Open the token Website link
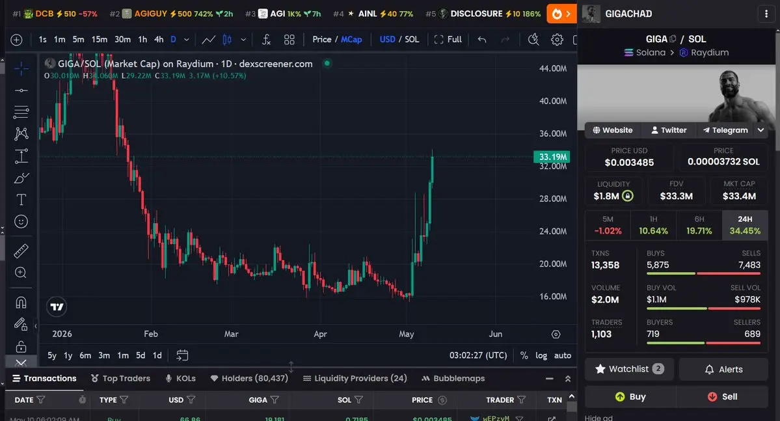This screenshot has height=421, width=780. pos(612,130)
